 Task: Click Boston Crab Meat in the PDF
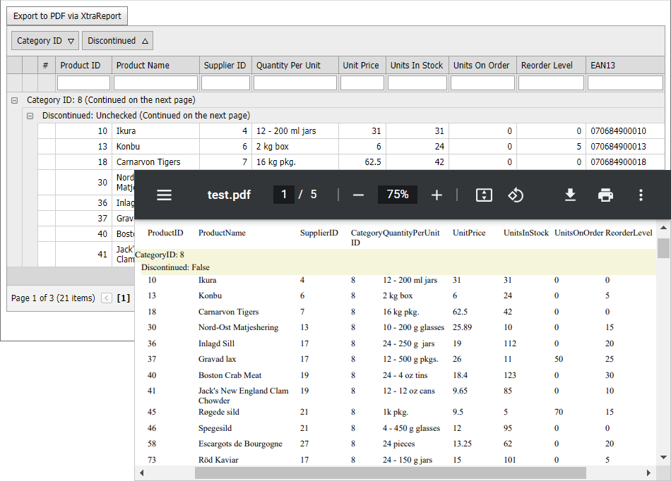230,375
